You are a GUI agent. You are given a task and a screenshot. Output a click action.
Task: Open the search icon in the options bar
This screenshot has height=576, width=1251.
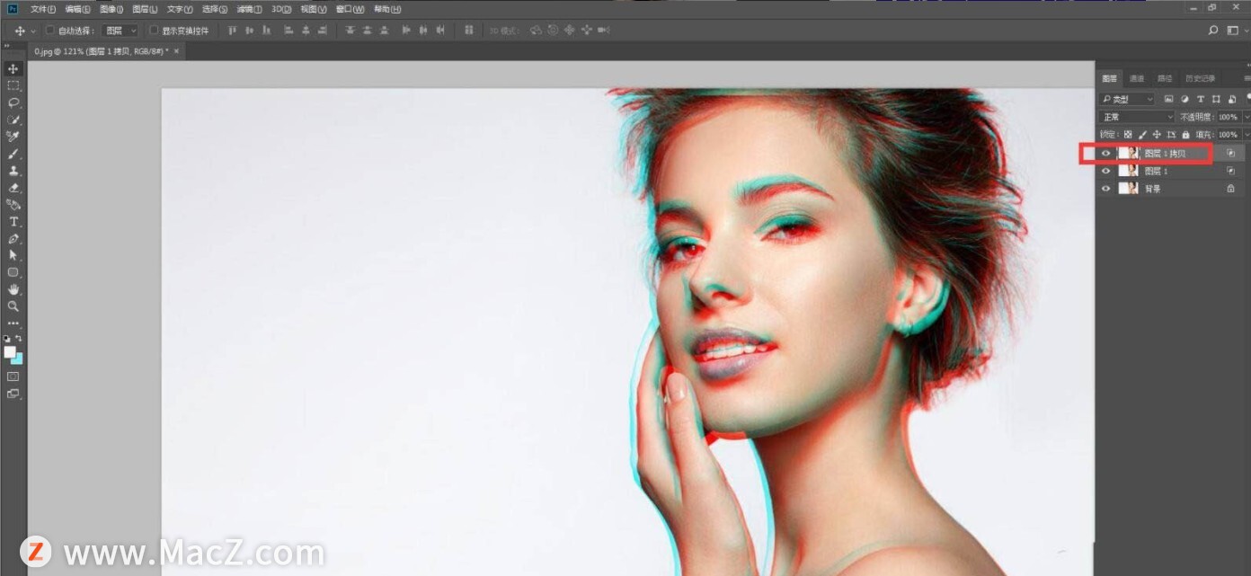[1213, 31]
